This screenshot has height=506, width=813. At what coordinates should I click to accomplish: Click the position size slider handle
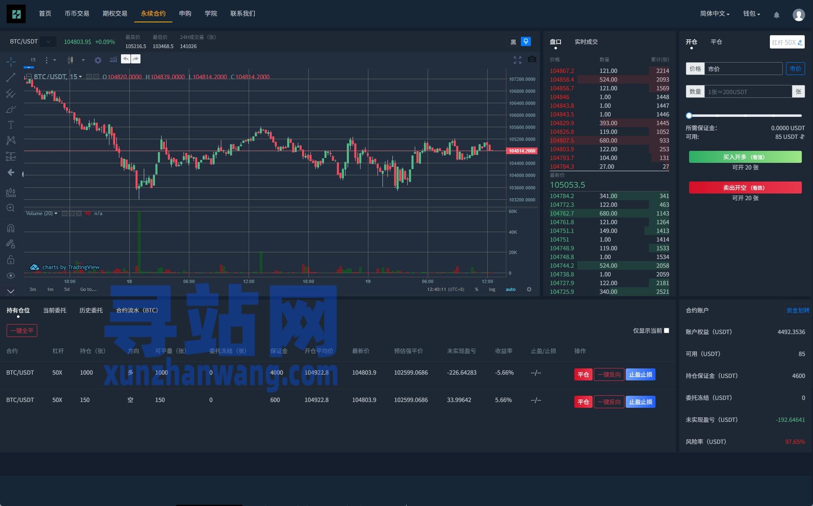689,116
